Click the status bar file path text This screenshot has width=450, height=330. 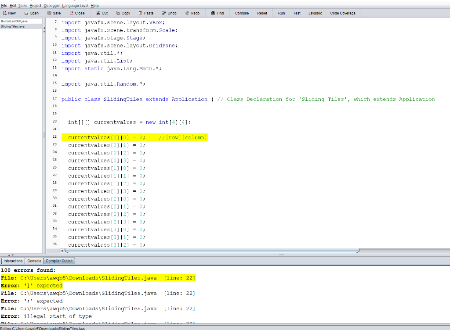click(x=43, y=328)
